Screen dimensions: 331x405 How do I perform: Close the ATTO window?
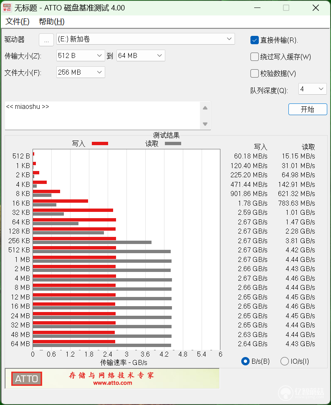pyautogui.click(x=316, y=8)
